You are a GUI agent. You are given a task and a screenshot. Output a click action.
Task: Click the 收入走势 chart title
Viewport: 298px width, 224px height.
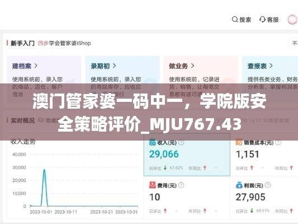[x=23, y=142]
